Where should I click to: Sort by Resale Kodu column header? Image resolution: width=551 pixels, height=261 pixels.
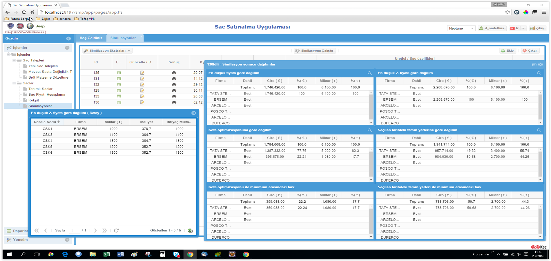pyautogui.click(x=47, y=122)
